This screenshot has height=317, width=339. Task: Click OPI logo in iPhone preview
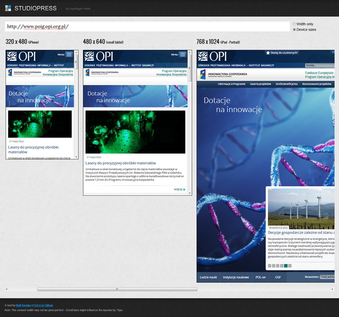pos(21,56)
